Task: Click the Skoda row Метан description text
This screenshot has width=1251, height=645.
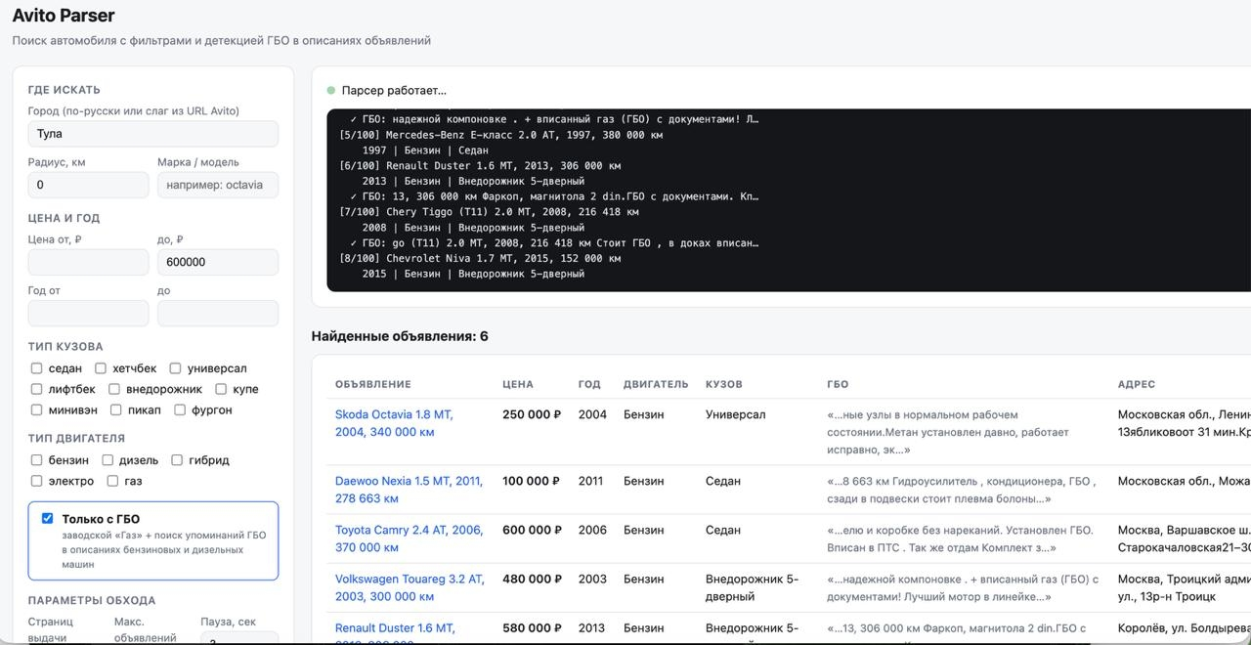Action: coord(948,432)
